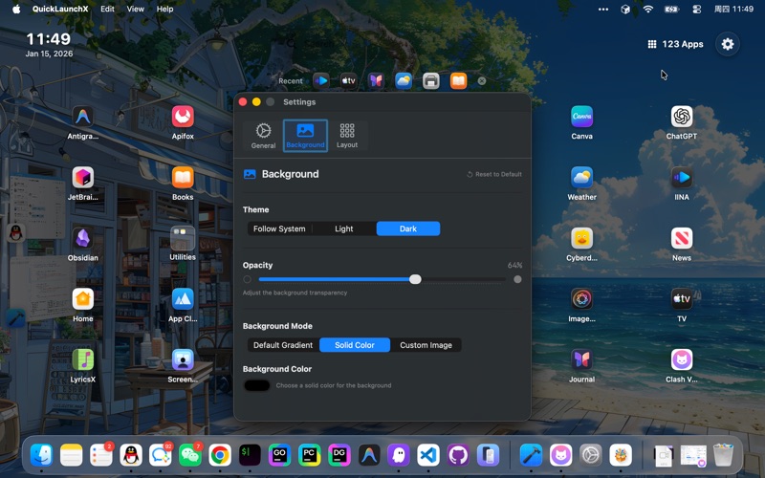Viewport: 765px width, 478px height.
Task: Open the Journal app icon
Action: click(x=581, y=359)
